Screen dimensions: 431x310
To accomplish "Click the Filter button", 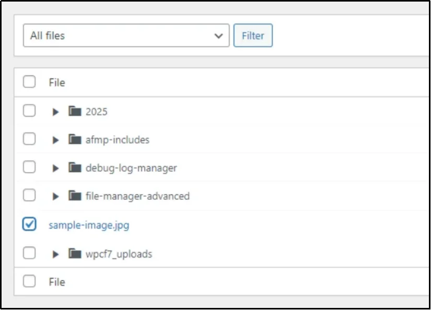I will point(253,35).
